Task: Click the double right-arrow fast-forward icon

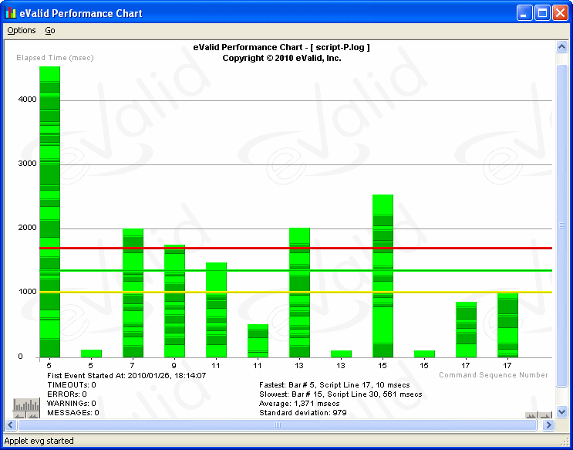Action: (x=531, y=415)
